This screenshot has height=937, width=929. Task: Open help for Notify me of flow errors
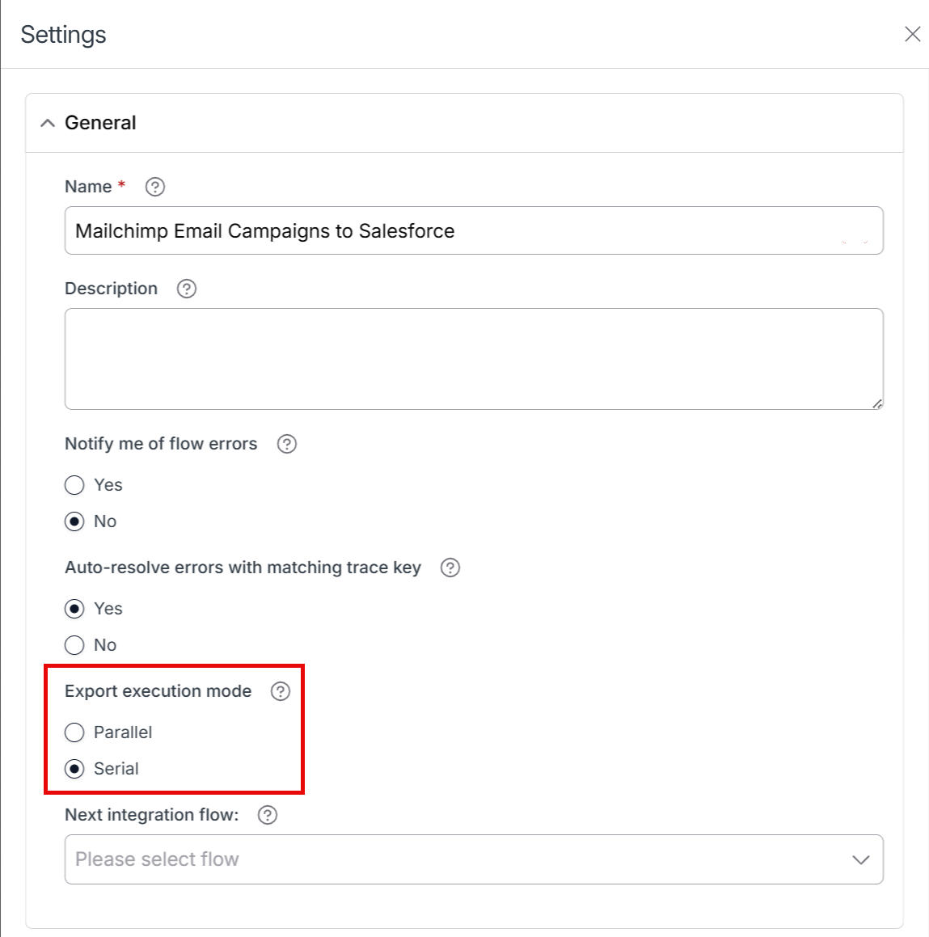tap(287, 444)
